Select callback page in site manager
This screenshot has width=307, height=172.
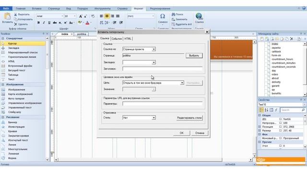pyautogui.click(x=276, y=52)
